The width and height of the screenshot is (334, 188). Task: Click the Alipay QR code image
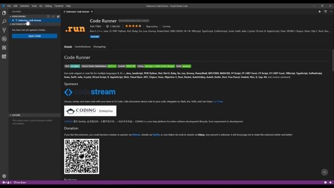81,157
